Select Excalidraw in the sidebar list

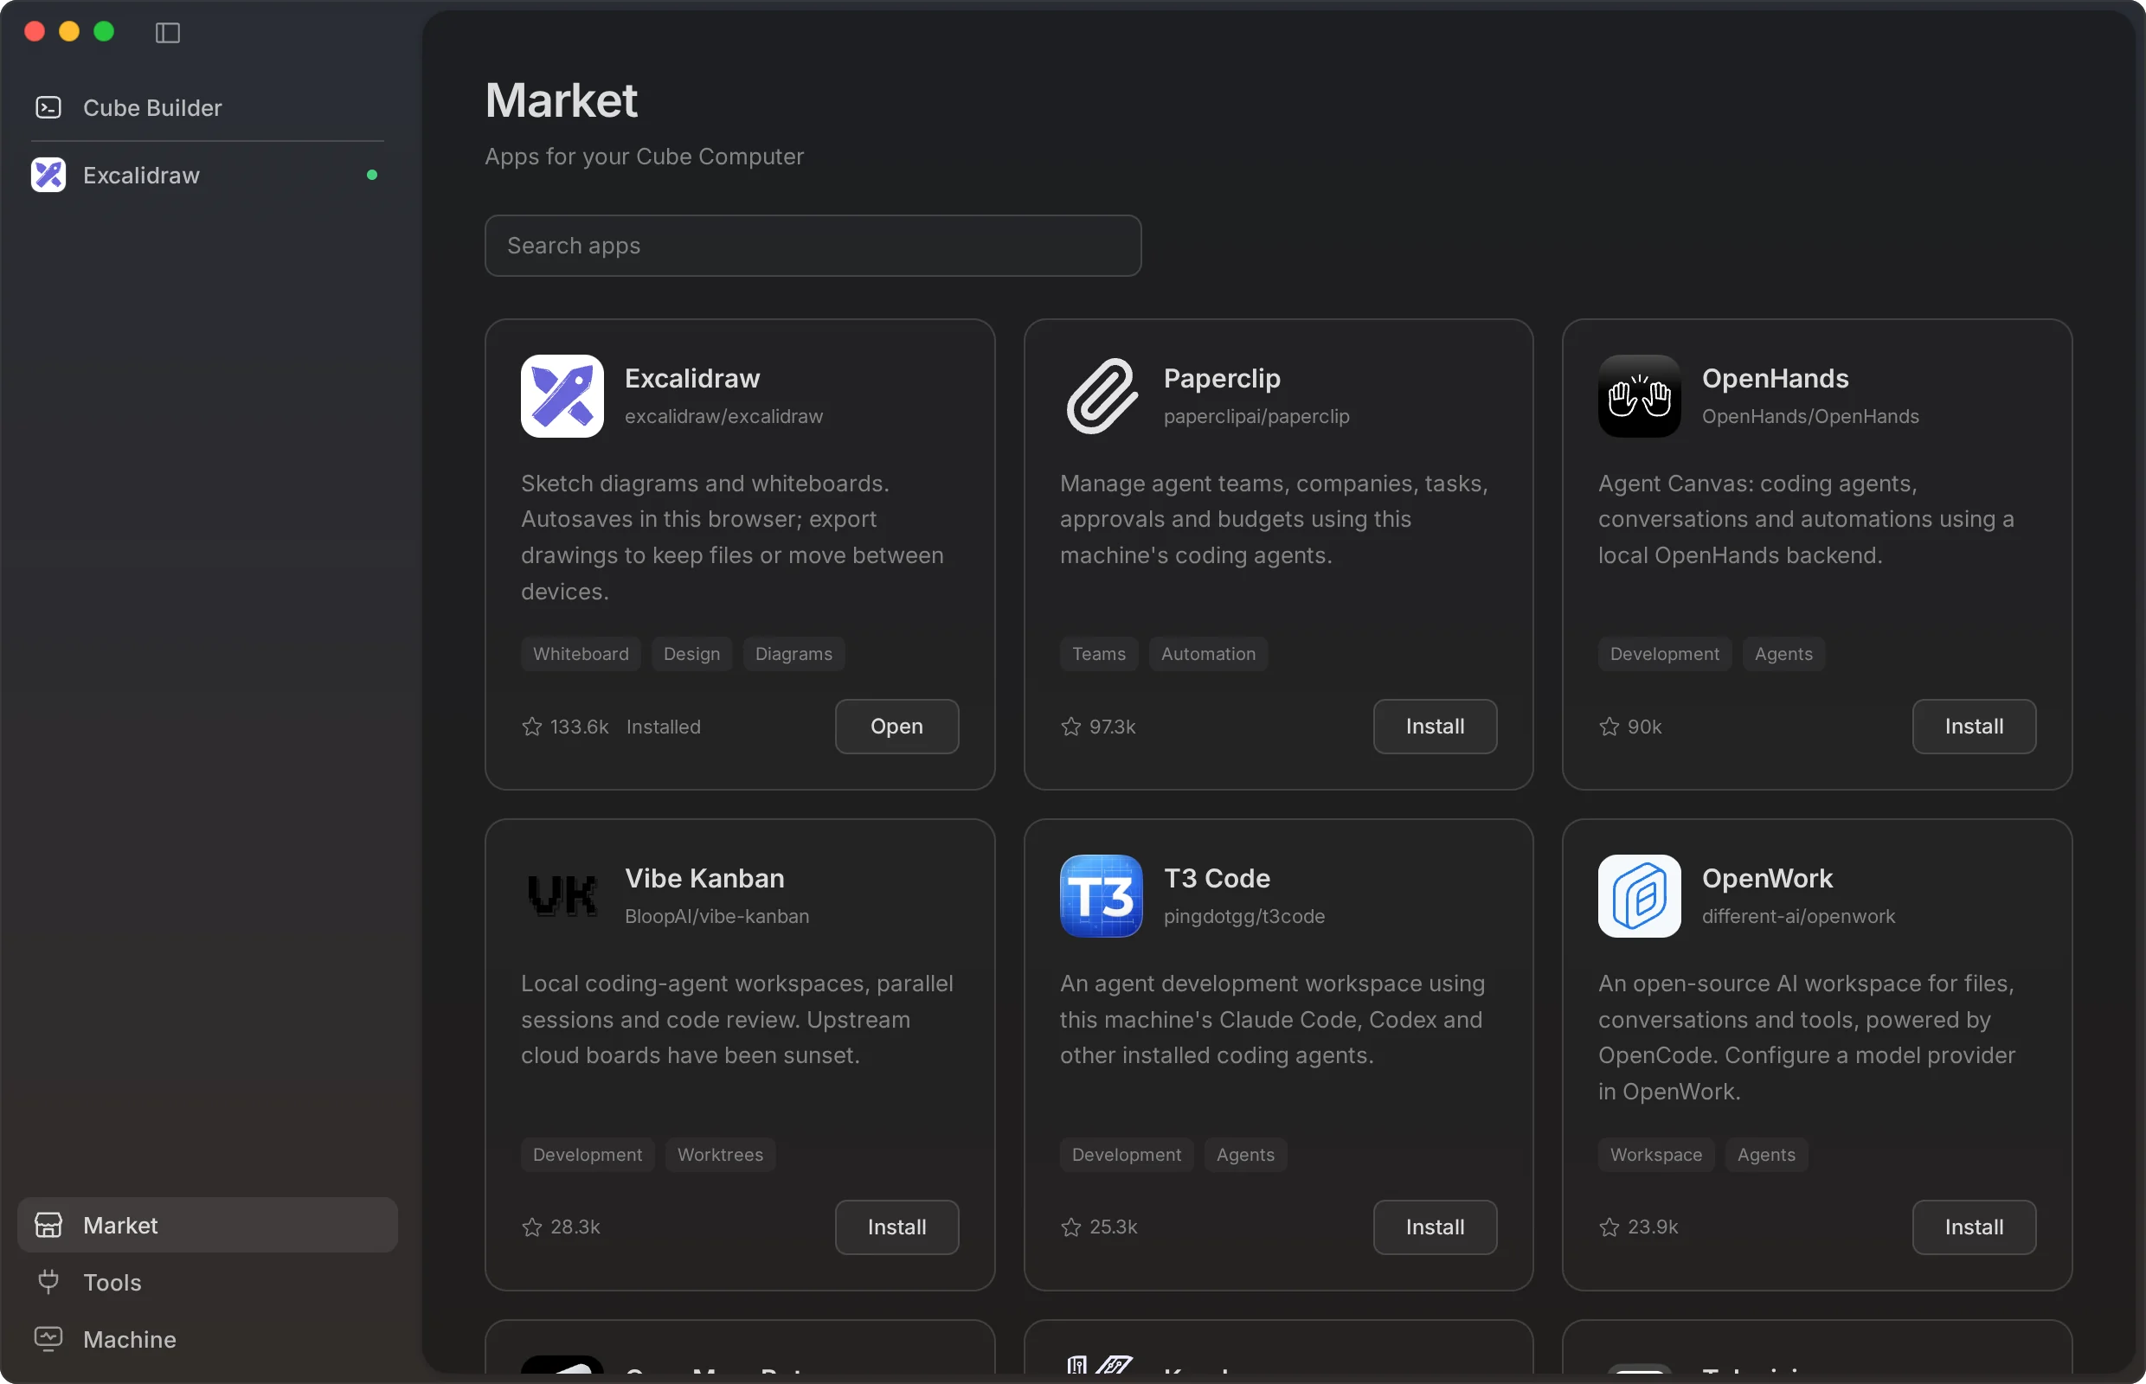click(208, 176)
